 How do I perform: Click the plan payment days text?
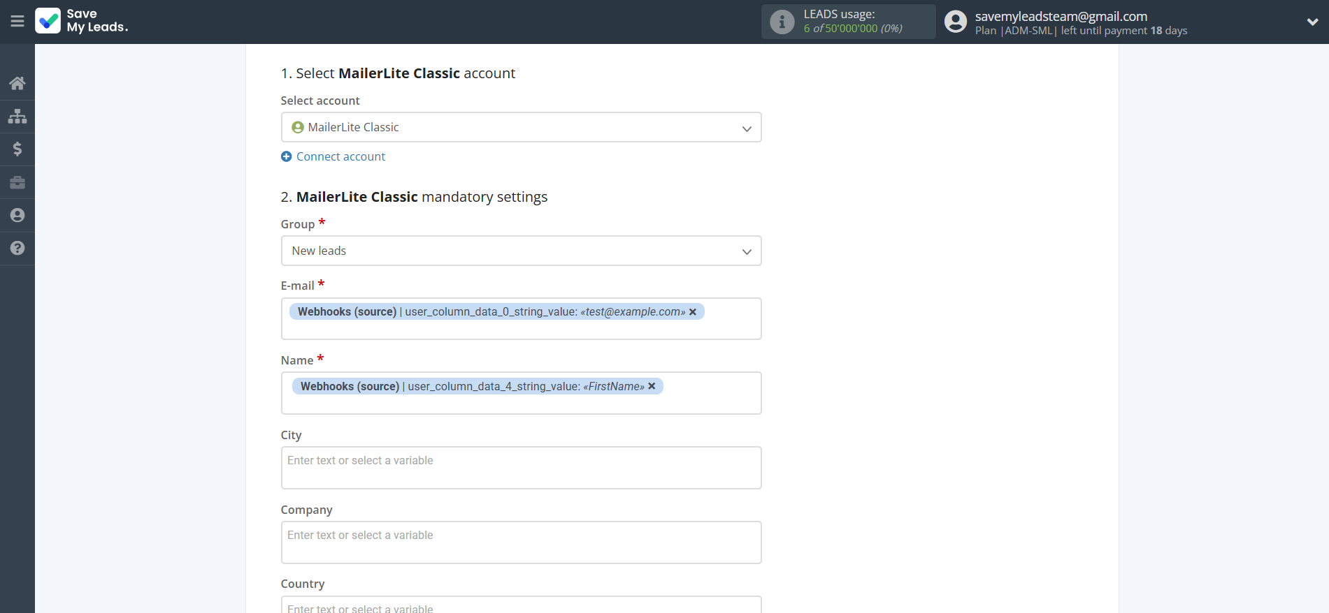(x=1081, y=31)
